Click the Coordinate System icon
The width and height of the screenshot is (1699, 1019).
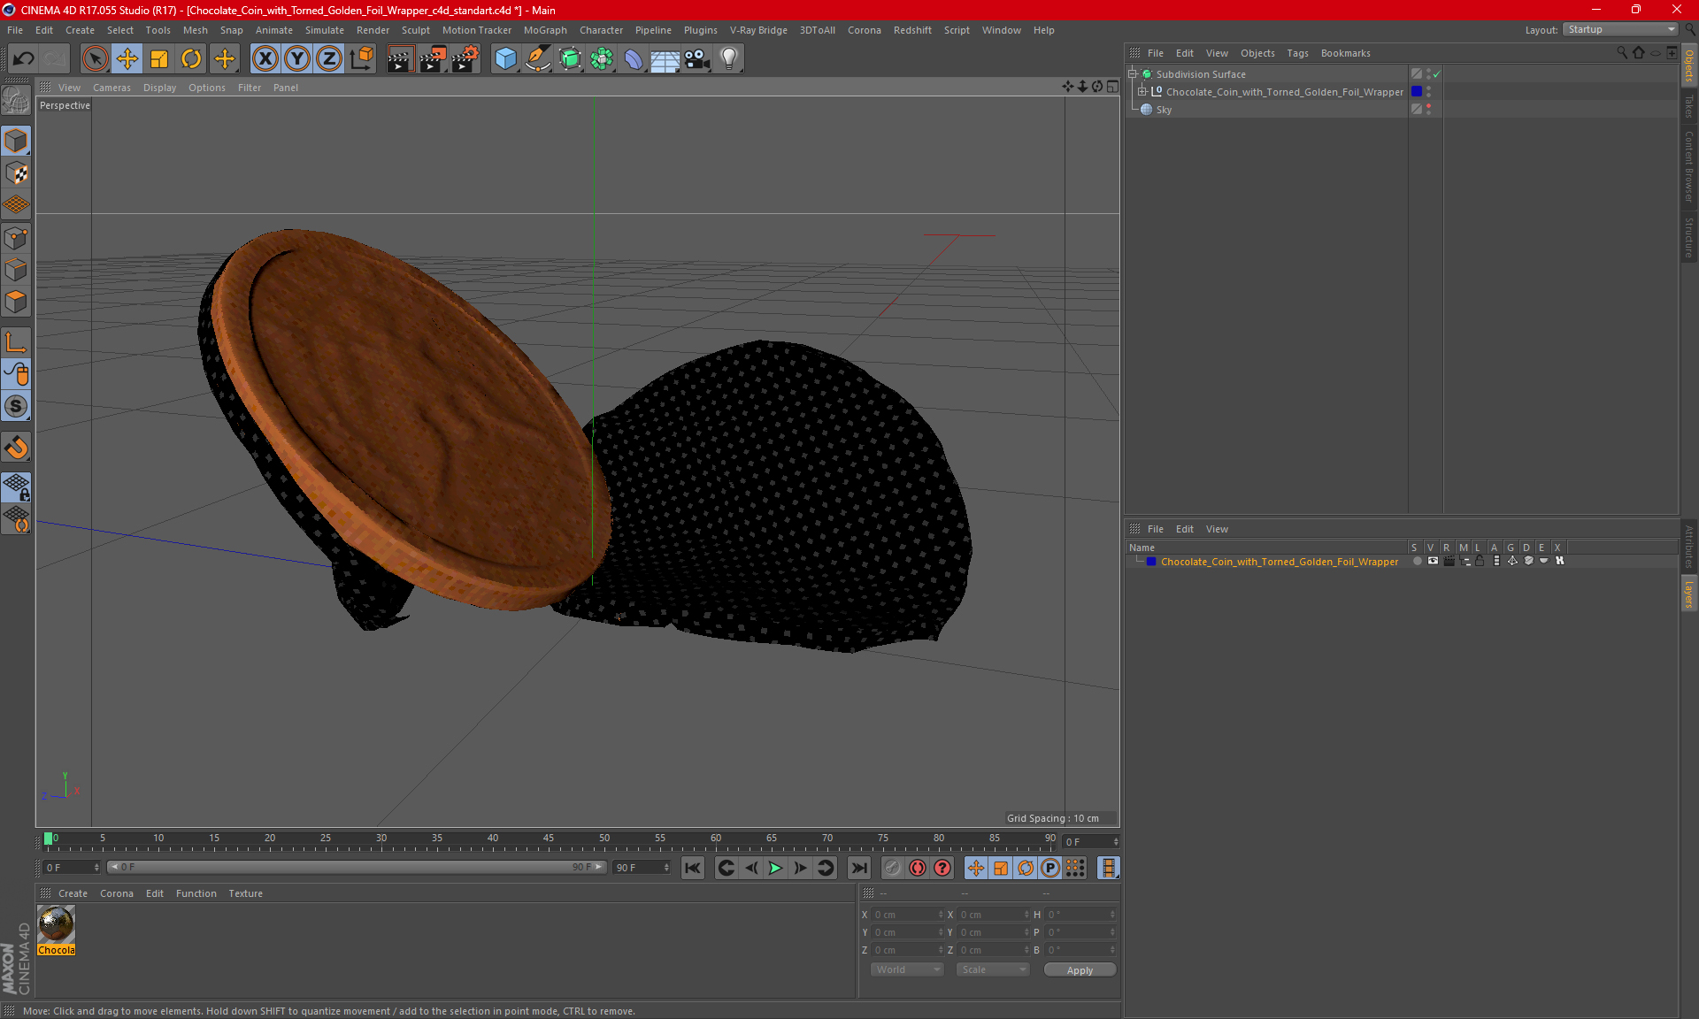[x=361, y=59]
